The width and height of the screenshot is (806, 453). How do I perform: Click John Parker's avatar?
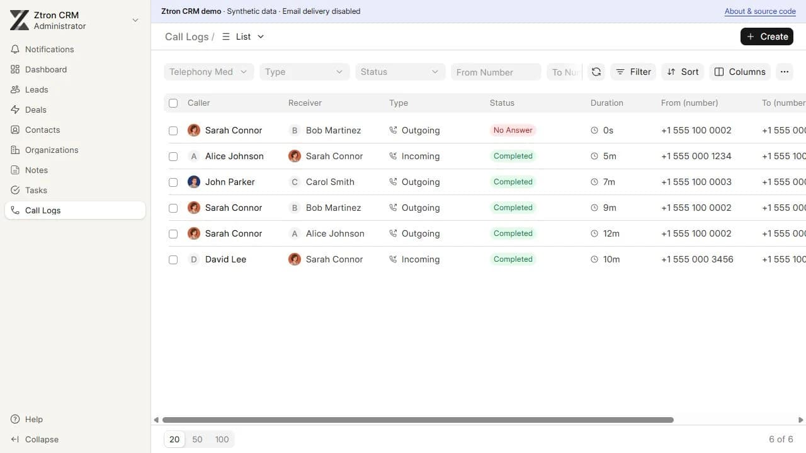(194, 182)
